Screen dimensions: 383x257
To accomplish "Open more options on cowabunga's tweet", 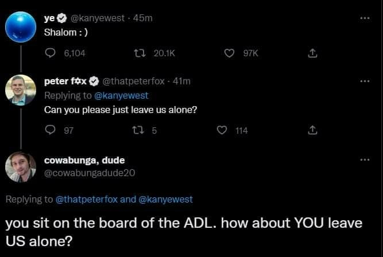I will pos(362,160).
